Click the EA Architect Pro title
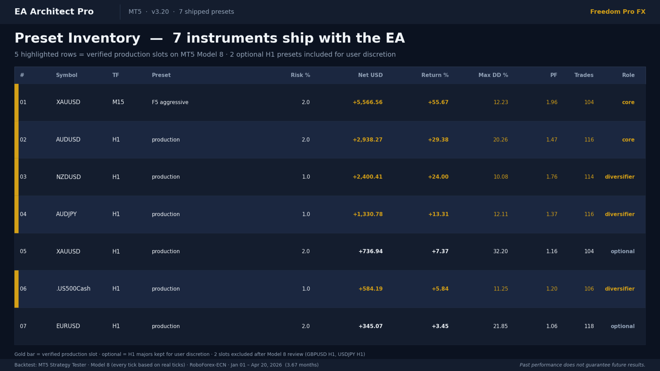This screenshot has height=371, width=660. (54, 12)
